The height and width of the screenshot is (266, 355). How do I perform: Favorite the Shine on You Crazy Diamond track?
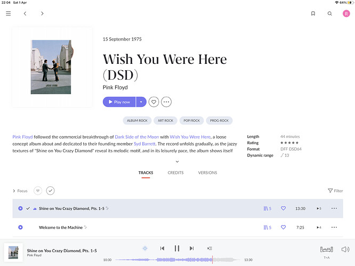click(284, 209)
